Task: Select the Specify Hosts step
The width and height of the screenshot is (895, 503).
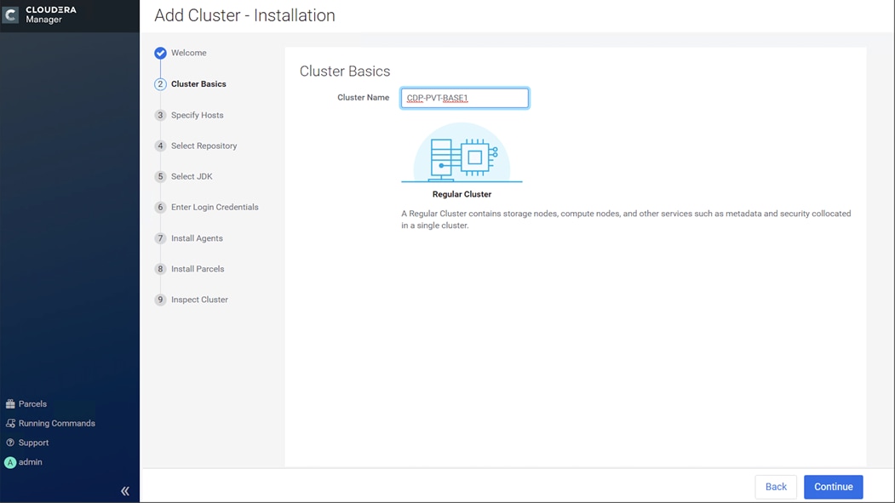Action: pyautogui.click(x=198, y=115)
